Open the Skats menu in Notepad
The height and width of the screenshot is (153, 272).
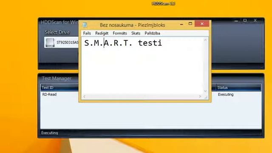(136, 33)
